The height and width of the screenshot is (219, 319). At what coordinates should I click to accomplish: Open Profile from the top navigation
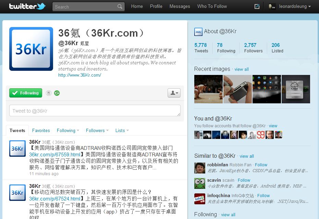tap(156, 6)
